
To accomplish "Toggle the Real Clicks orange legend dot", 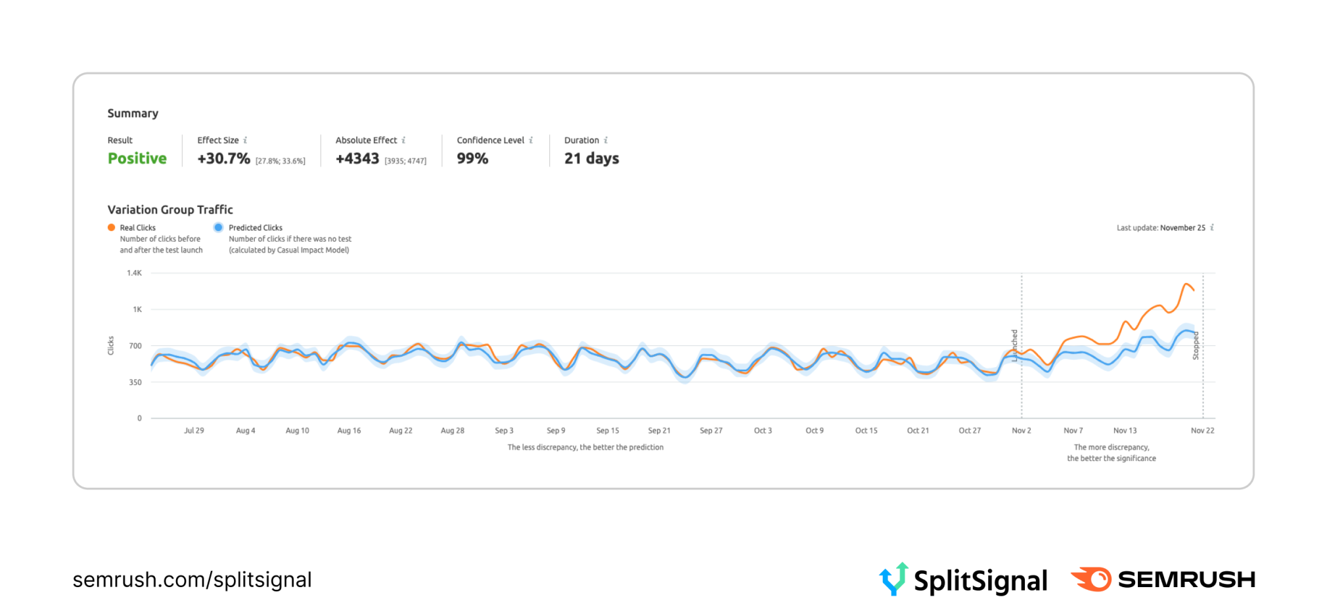I will coord(112,227).
